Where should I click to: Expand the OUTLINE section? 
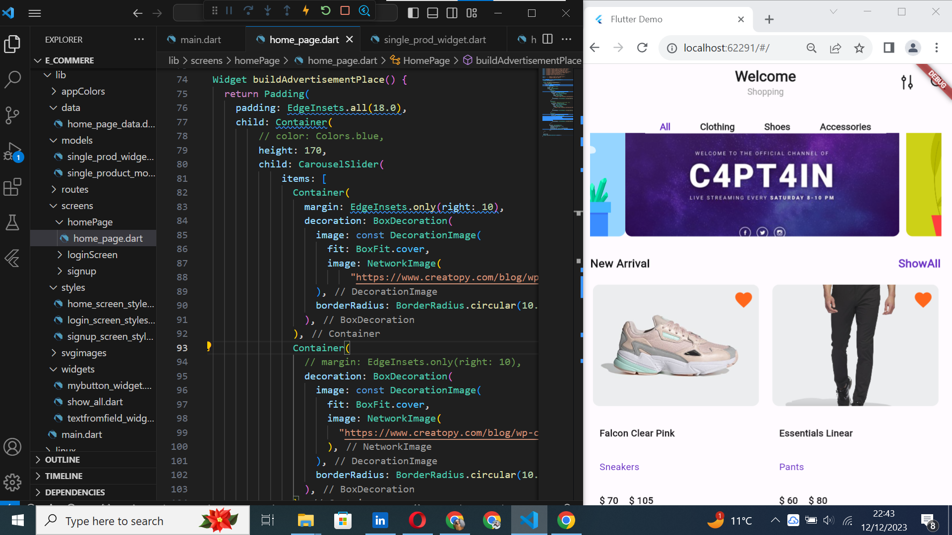pyautogui.click(x=62, y=460)
